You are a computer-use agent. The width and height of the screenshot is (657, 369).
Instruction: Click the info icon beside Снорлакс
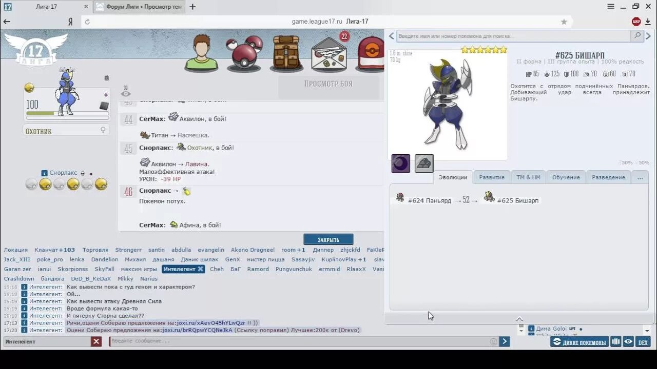45,173
